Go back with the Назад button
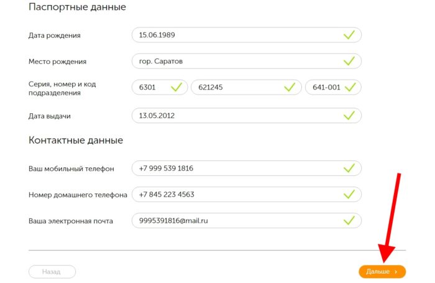This screenshot has width=435, height=283. pos(52,272)
